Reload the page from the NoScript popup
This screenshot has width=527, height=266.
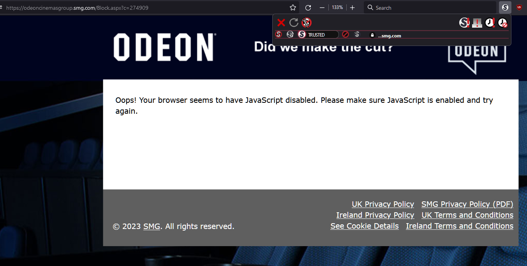294,23
